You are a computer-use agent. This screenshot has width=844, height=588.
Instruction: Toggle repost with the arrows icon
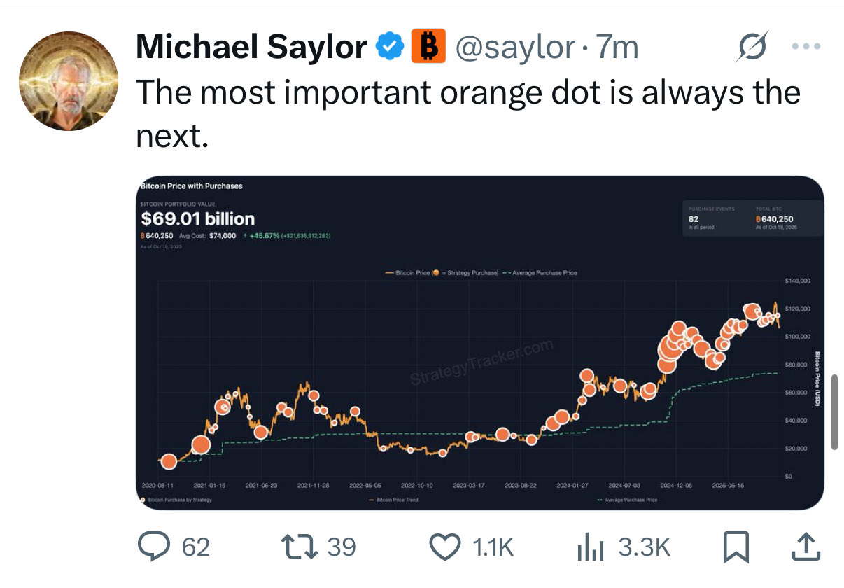point(295,547)
